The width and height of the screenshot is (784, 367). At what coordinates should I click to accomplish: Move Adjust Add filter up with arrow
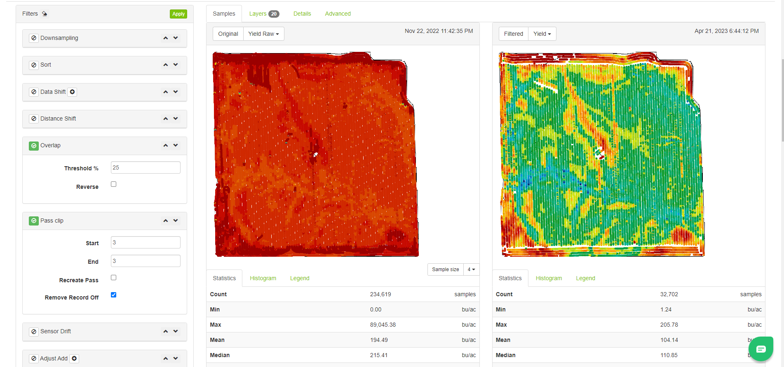pos(166,358)
